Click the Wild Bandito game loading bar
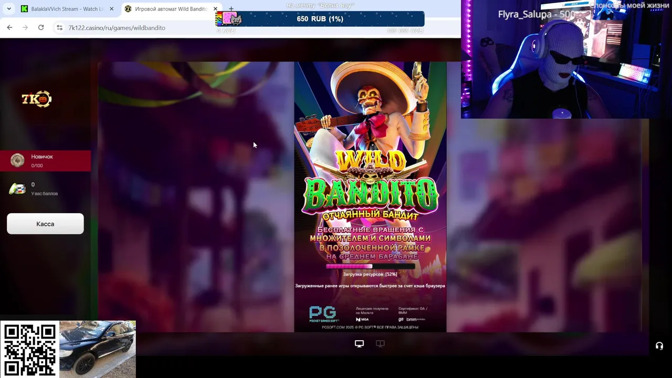Image resolution: width=672 pixels, height=378 pixels. pyautogui.click(x=370, y=266)
